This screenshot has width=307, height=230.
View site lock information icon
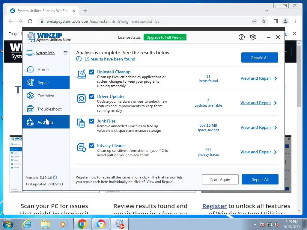[42, 21]
